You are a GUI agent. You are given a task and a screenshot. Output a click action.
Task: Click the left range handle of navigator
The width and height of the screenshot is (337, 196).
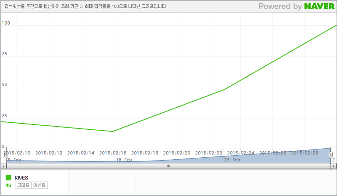pyautogui.click(x=6, y=155)
